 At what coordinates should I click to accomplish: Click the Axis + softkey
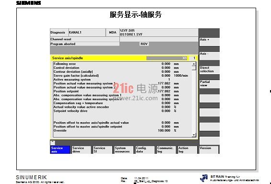pos(210,42)
